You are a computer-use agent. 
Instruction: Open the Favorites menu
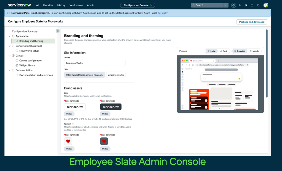tap(48, 5)
